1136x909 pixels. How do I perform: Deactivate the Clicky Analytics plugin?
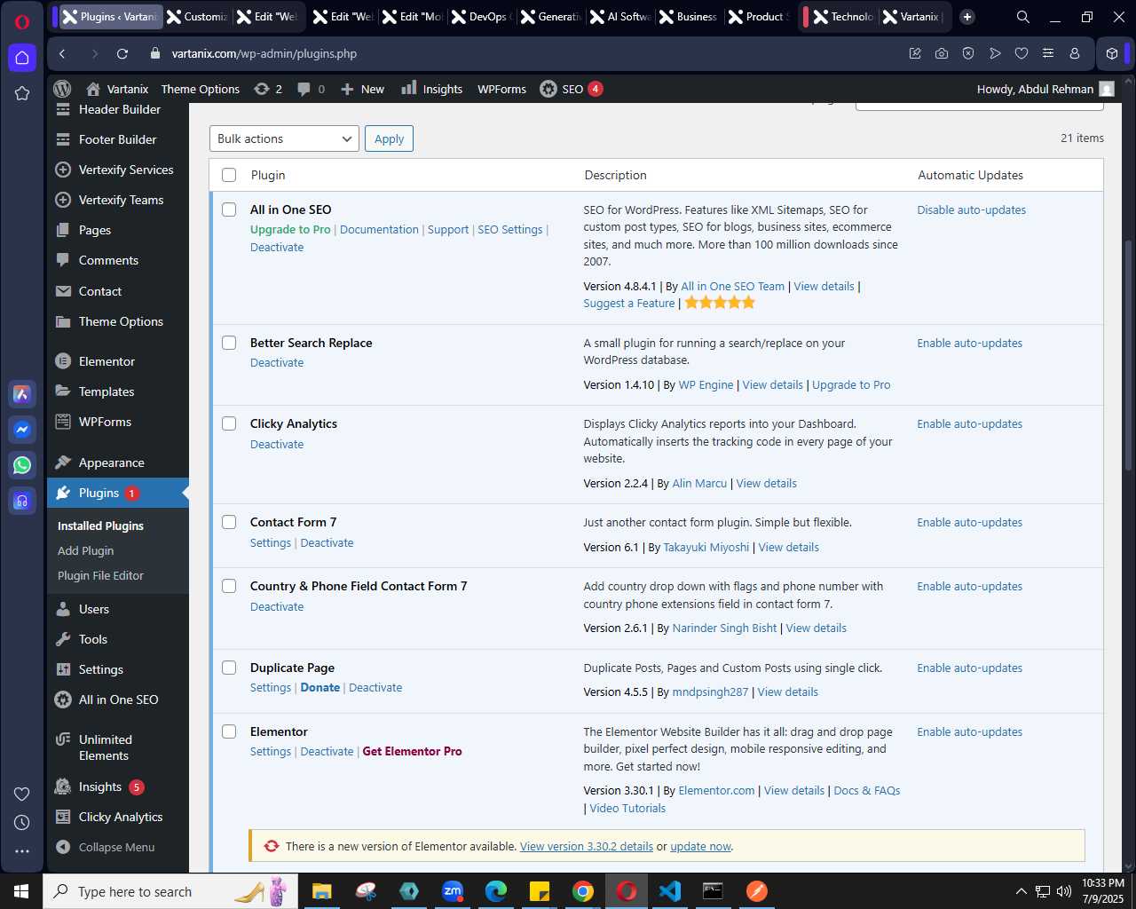tap(277, 444)
